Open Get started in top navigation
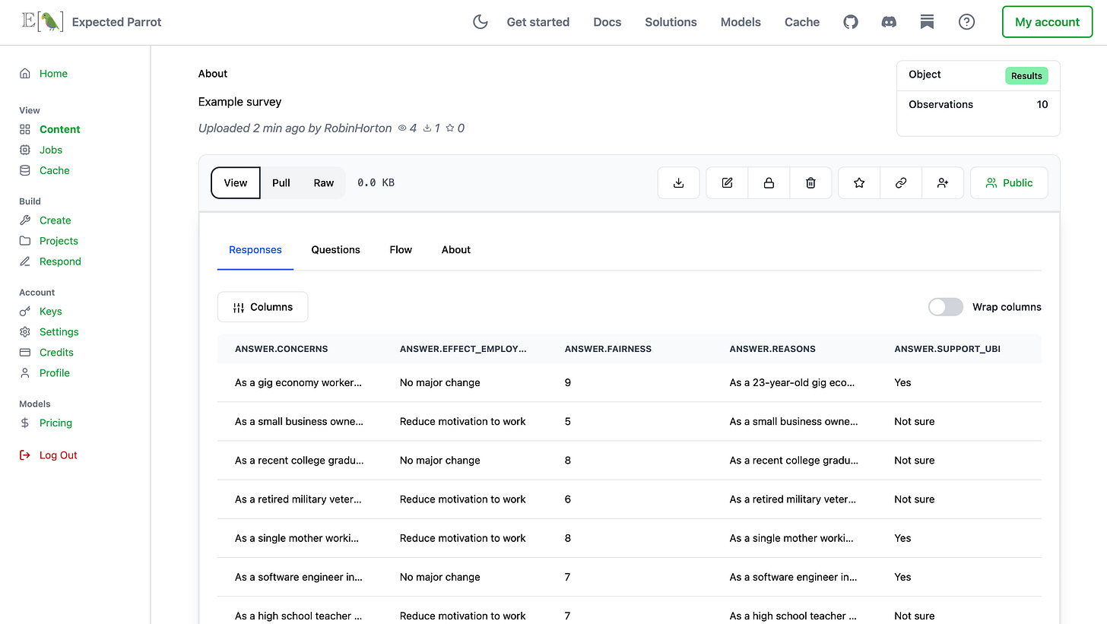This screenshot has width=1107, height=624. (538, 22)
